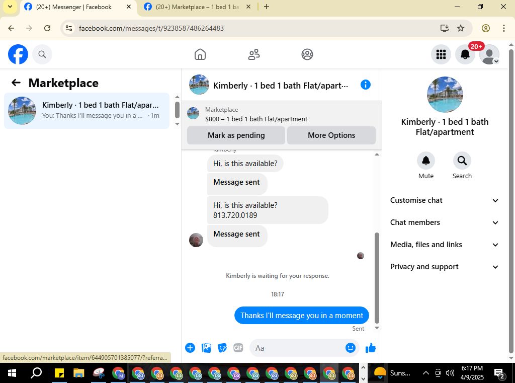The image size is (515, 383).
Task: Open the Chrome profile icon
Action: pos(486,28)
